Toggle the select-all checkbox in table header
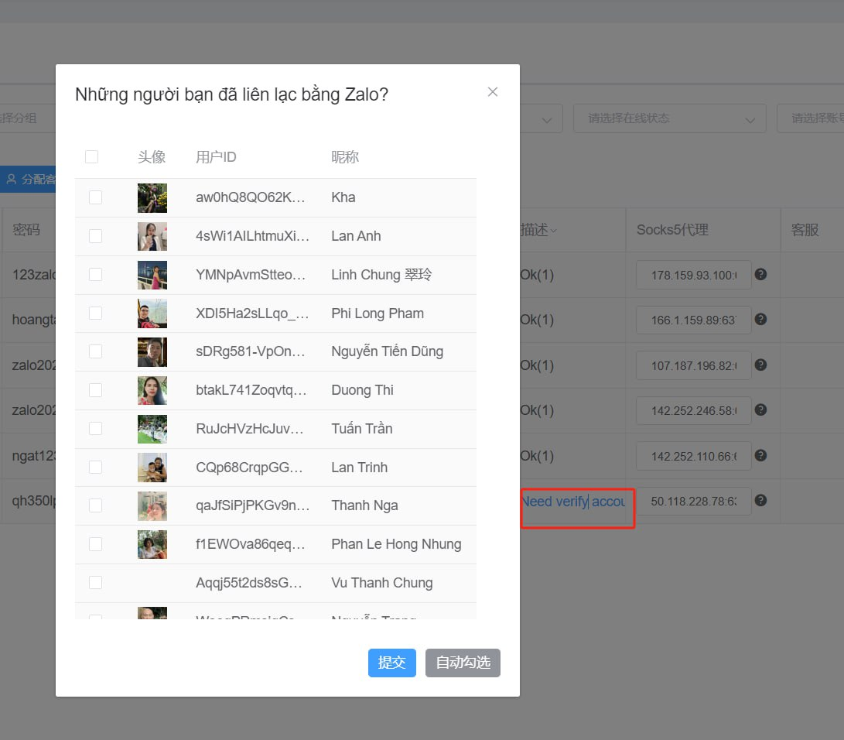Image resolution: width=844 pixels, height=740 pixels. click(x=91, y=157)
